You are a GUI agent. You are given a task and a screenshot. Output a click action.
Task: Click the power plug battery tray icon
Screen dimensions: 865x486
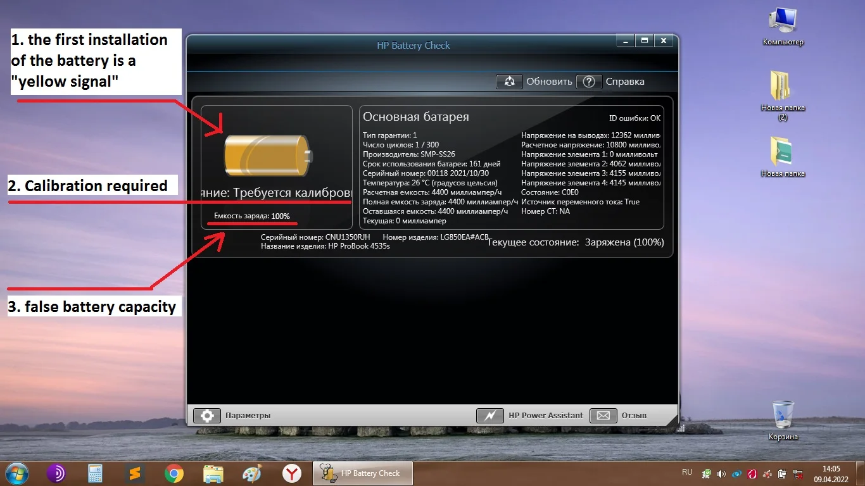[783, 473]
